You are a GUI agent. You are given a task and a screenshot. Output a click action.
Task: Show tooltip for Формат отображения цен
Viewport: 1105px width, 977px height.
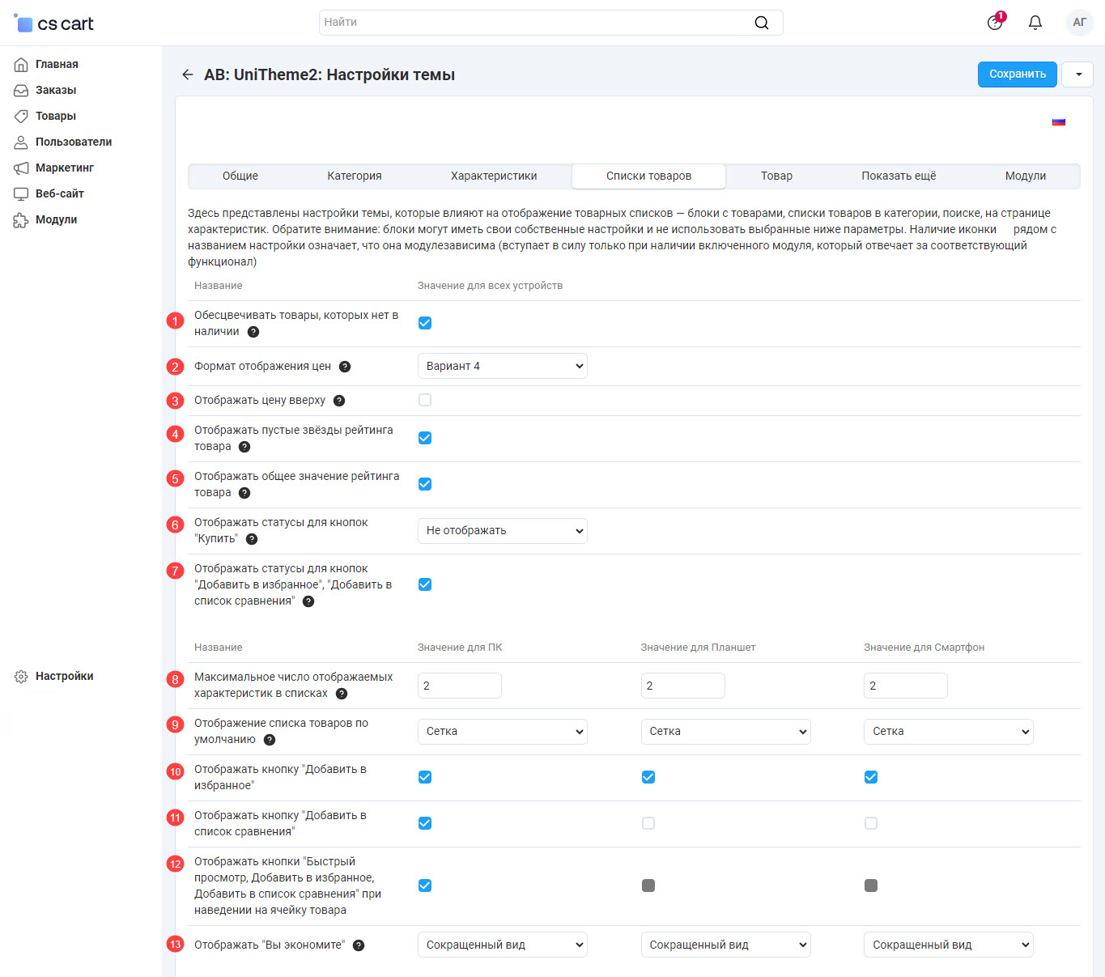point(345,367)
